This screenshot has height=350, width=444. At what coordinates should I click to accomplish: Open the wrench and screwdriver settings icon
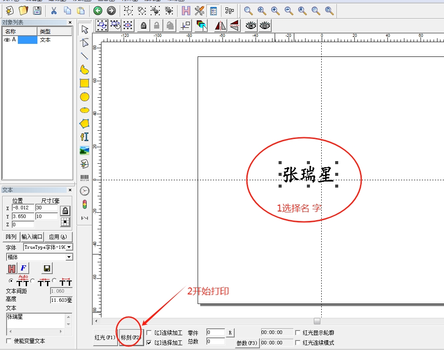[x=200, y=11]
